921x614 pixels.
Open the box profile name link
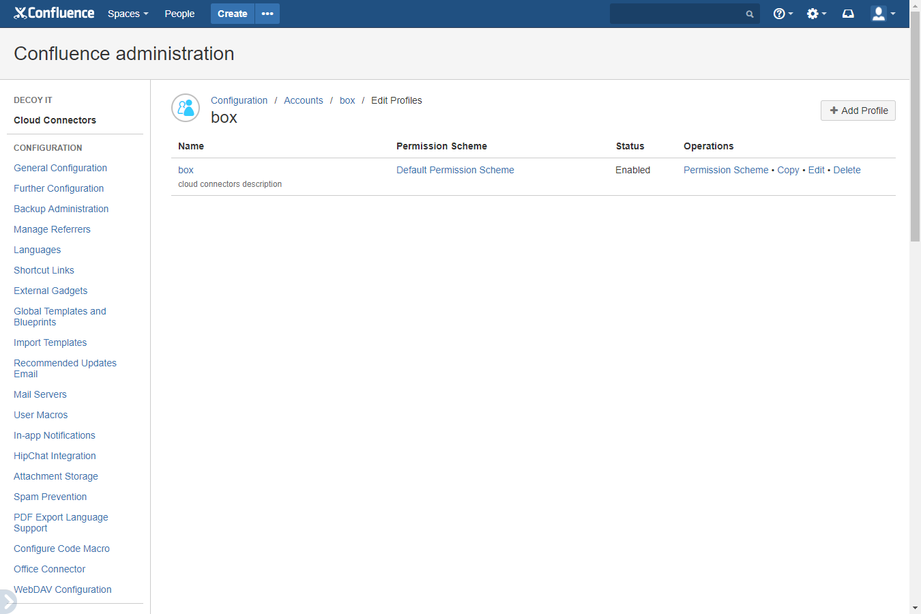[x=186, y=170]
